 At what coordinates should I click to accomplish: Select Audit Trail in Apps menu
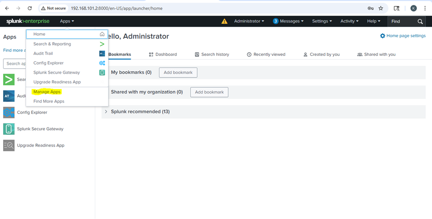click(x=67, y=54)
